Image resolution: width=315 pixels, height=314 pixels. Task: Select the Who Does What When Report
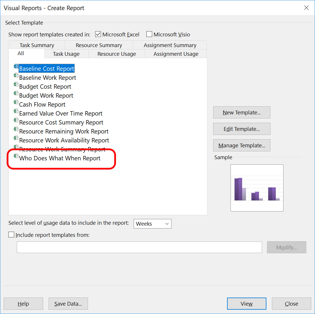pos(60,158)
